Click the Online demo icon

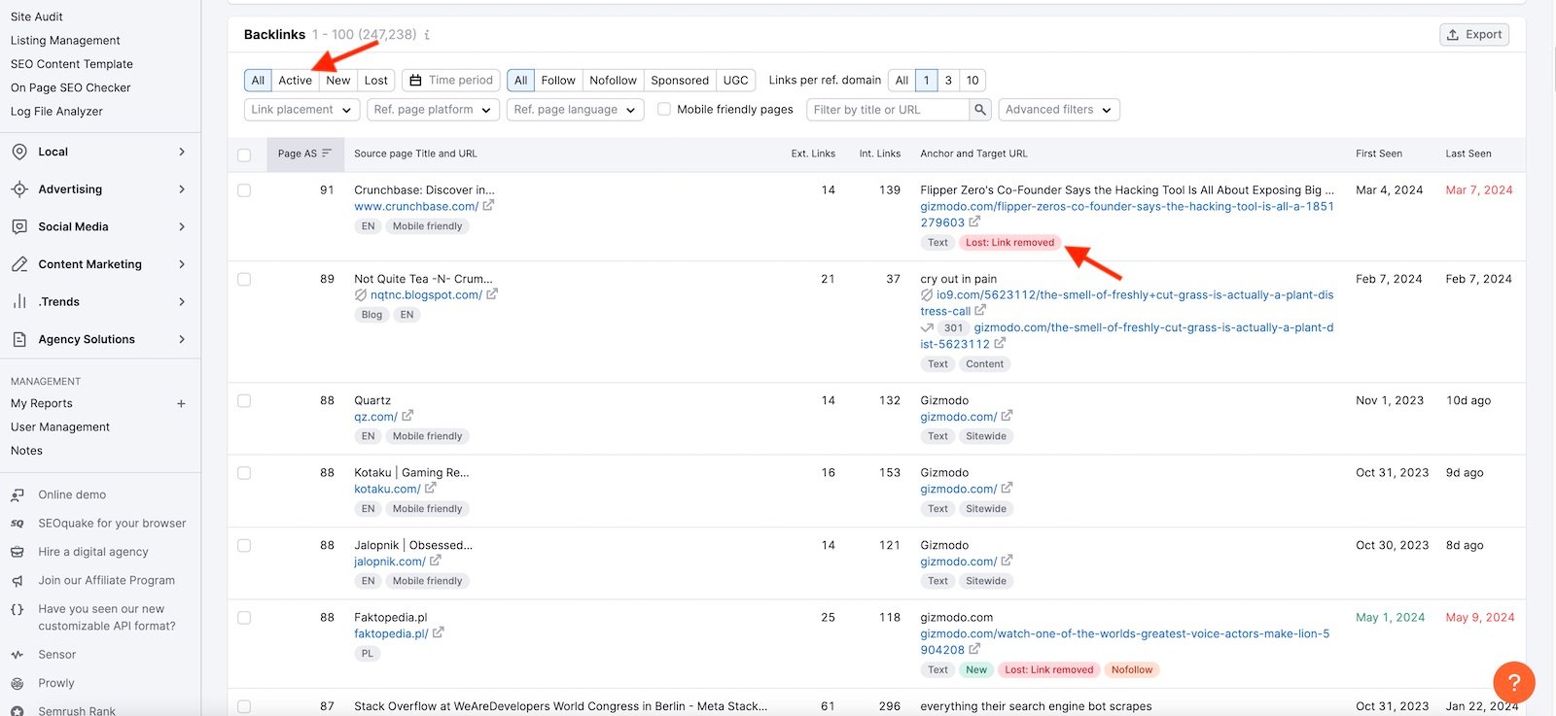pyautogui.click(x=17, y=494)
